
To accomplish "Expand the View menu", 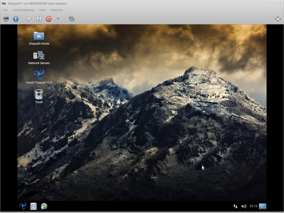I will point(42,10).
